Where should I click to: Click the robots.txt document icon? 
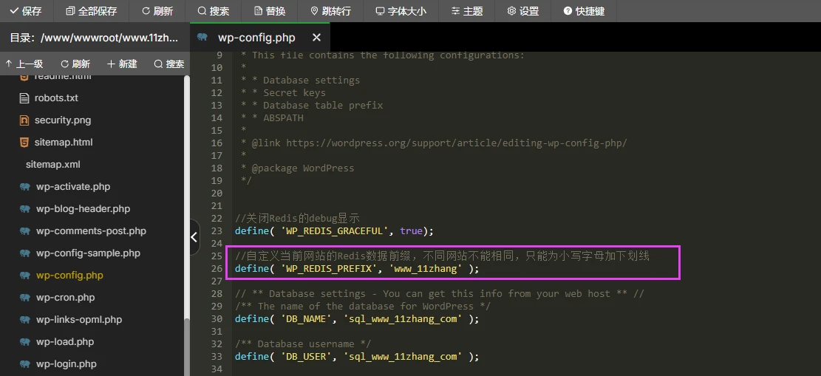24,98
